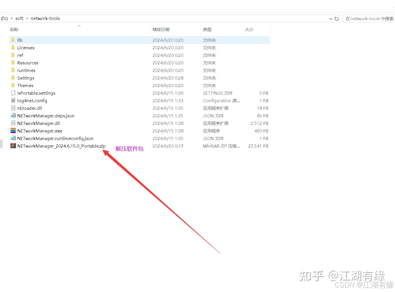Click the nbloader.dll file icon

13,108
